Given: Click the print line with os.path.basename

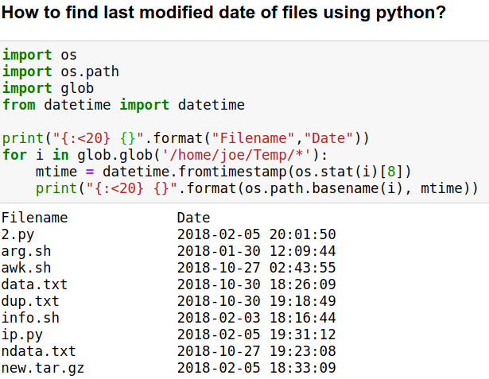Looking at the screenshot, I should (257, 189).
